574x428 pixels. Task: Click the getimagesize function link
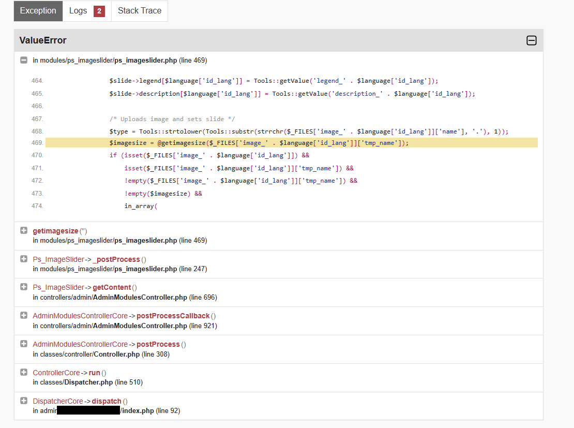click(55, 230)
